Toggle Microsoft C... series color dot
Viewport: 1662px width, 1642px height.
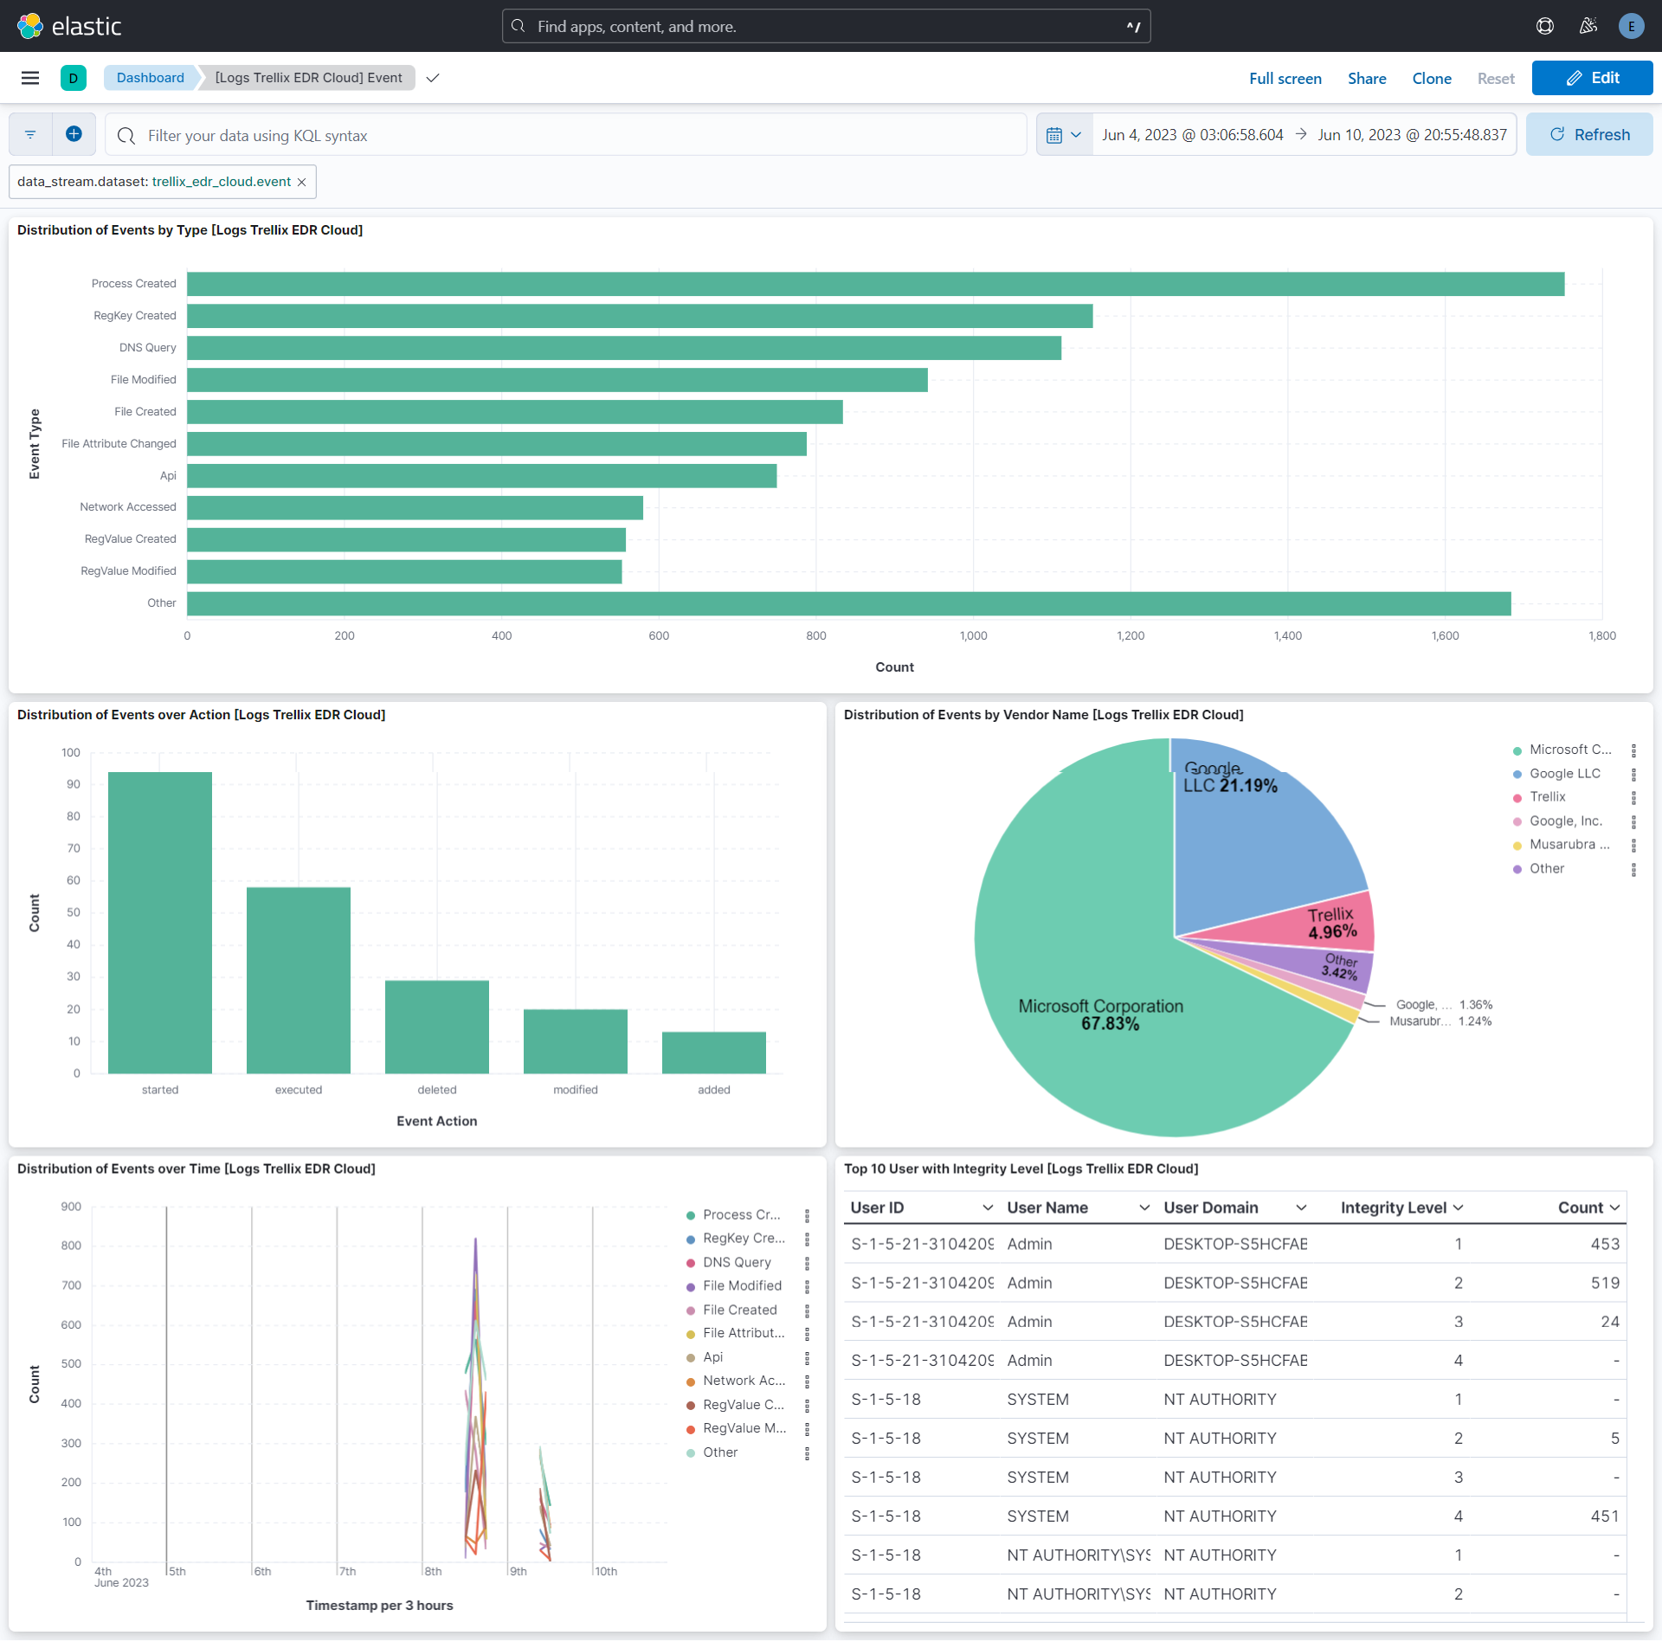(1517, 750)
